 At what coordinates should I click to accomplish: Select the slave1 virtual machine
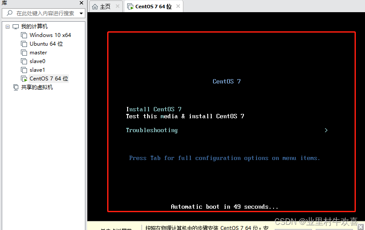point(37,70)
